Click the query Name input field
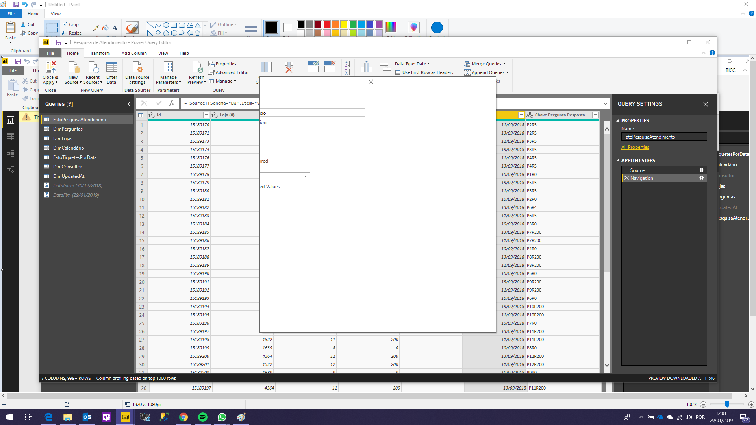This screenshot has width=756, height=425. coord(664,137)
